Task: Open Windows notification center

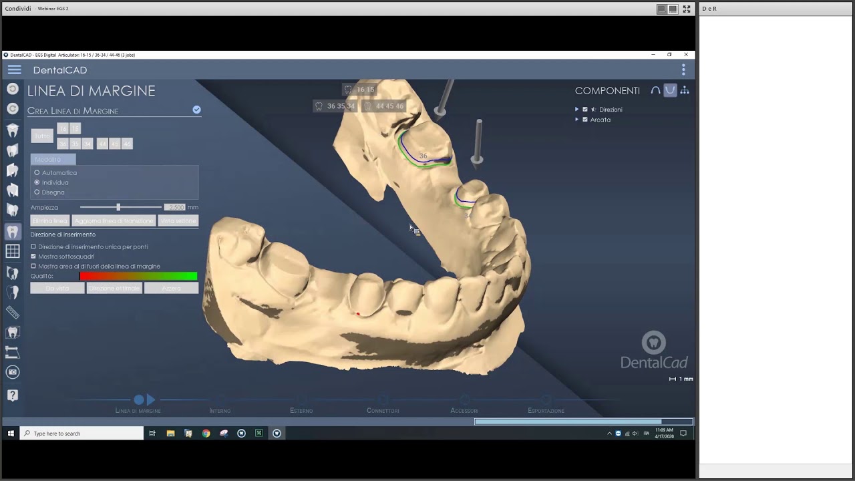Action: pyautogui.click(x=683, y=434)
